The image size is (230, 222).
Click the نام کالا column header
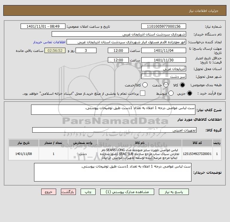(x=140, y=143)
